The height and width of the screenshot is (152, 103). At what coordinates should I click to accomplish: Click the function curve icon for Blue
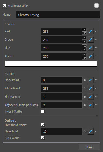tap(91, 48)
